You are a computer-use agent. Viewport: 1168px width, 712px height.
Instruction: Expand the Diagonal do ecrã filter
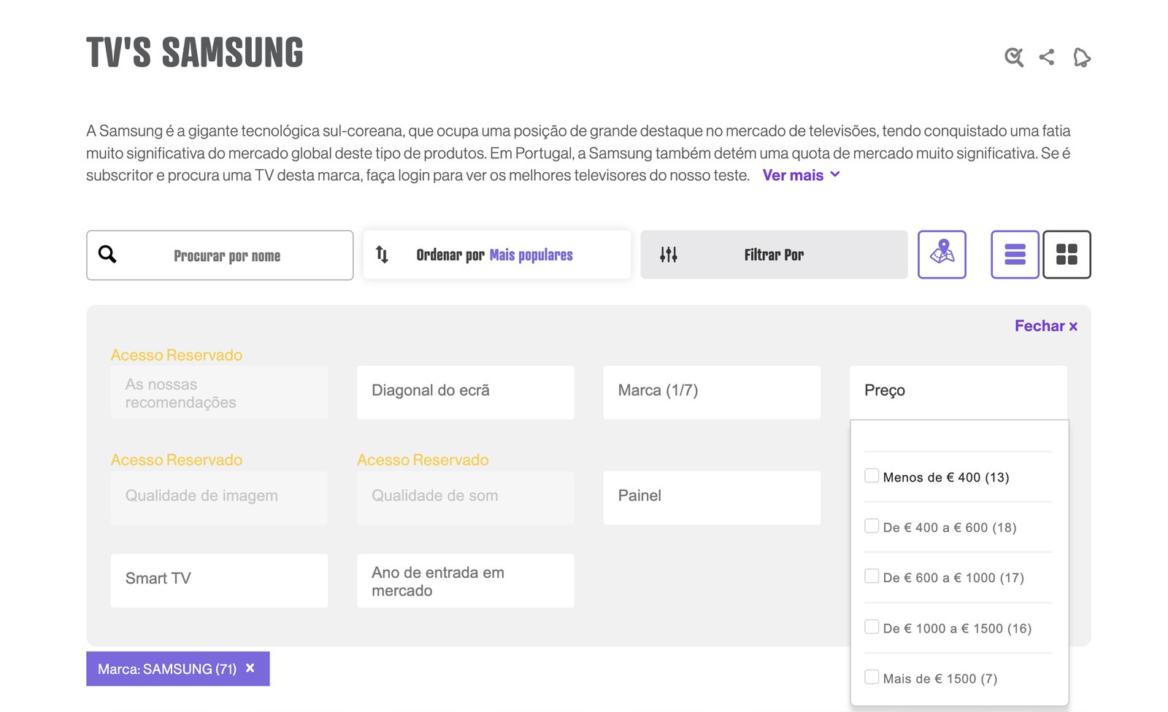coord(465,392)
